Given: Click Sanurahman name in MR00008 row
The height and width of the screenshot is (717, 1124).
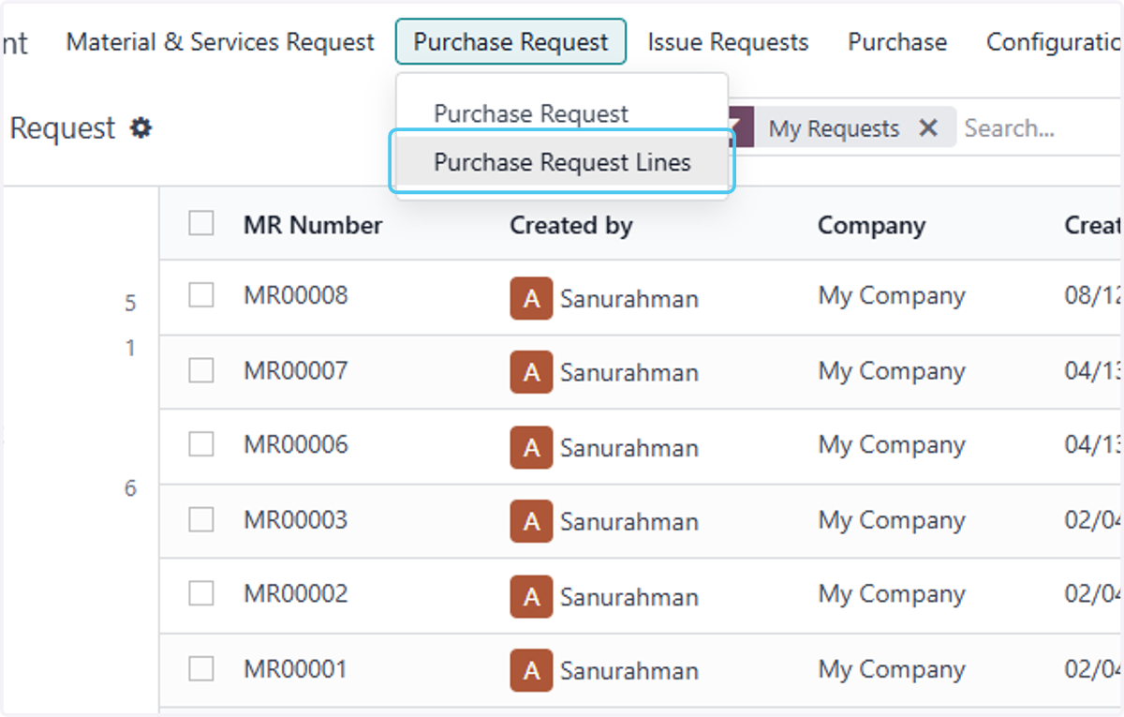Looking at the screenshot, I should 629,299.
